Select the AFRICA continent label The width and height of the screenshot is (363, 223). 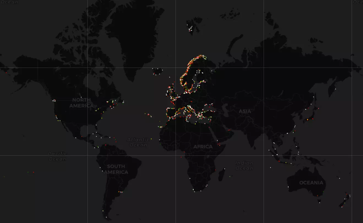(203, 147)
